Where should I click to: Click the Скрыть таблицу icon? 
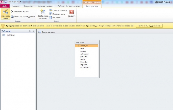click(51, 10)
